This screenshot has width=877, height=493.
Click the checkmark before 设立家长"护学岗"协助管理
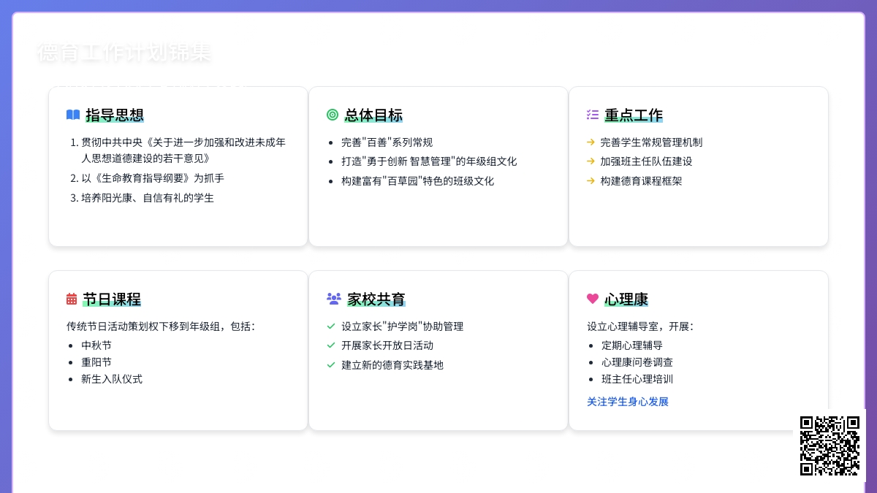tap(331, 326)
